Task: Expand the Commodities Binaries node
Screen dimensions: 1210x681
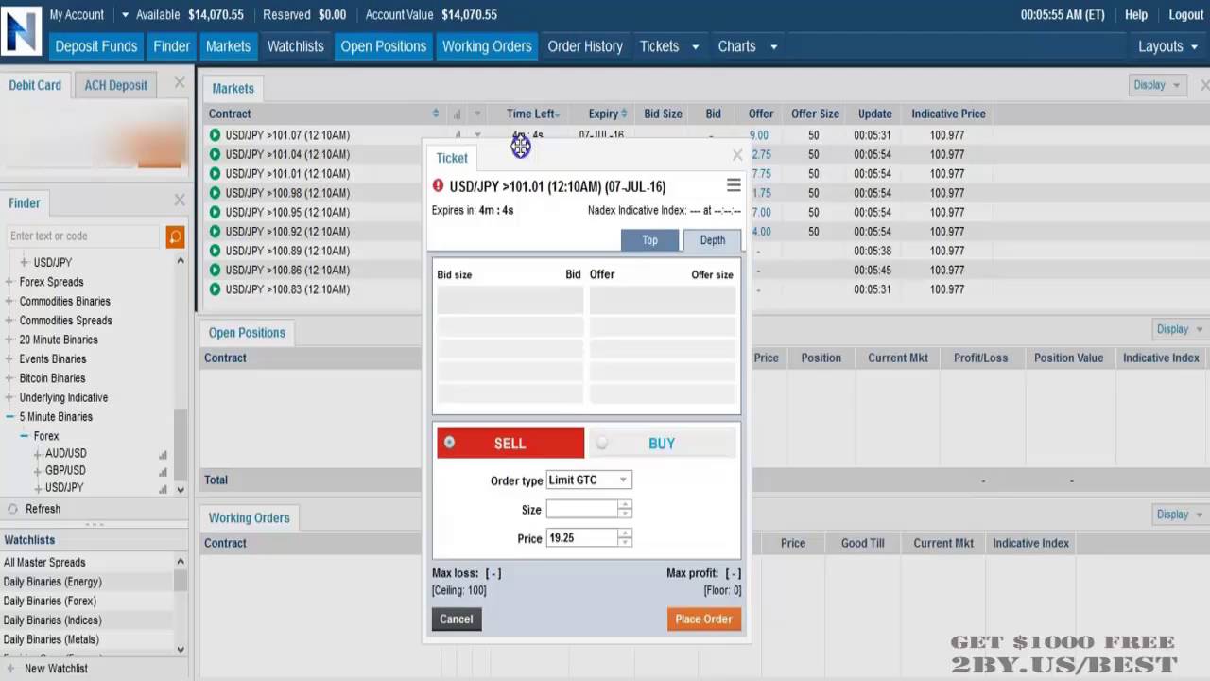Action: (x=9, y=301)
